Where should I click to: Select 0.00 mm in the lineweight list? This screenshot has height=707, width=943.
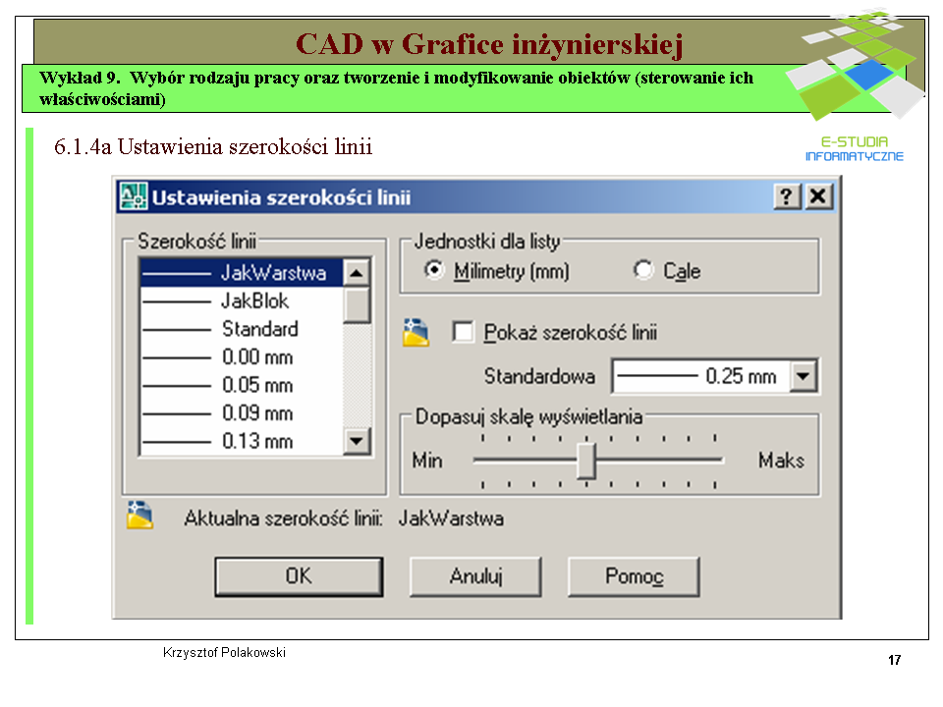coord(242,357)
